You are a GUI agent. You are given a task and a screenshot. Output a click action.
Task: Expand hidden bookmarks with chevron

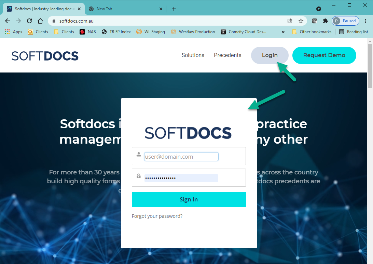tap(283, 32)
